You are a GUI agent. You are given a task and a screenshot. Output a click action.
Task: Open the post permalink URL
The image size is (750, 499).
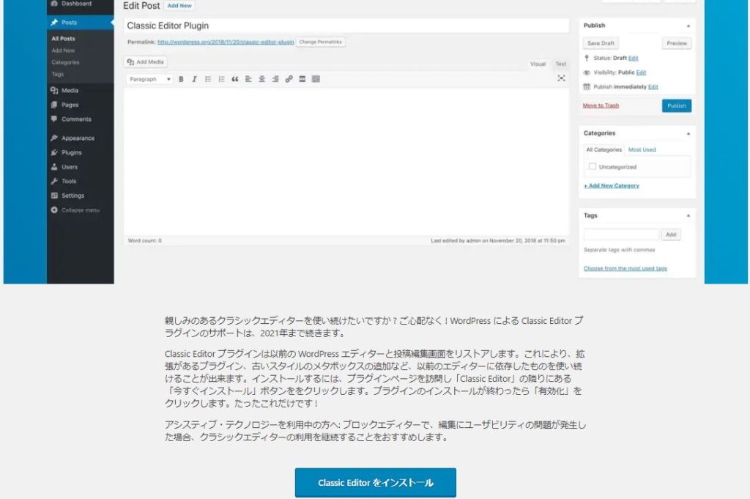(x=226, y=42)
